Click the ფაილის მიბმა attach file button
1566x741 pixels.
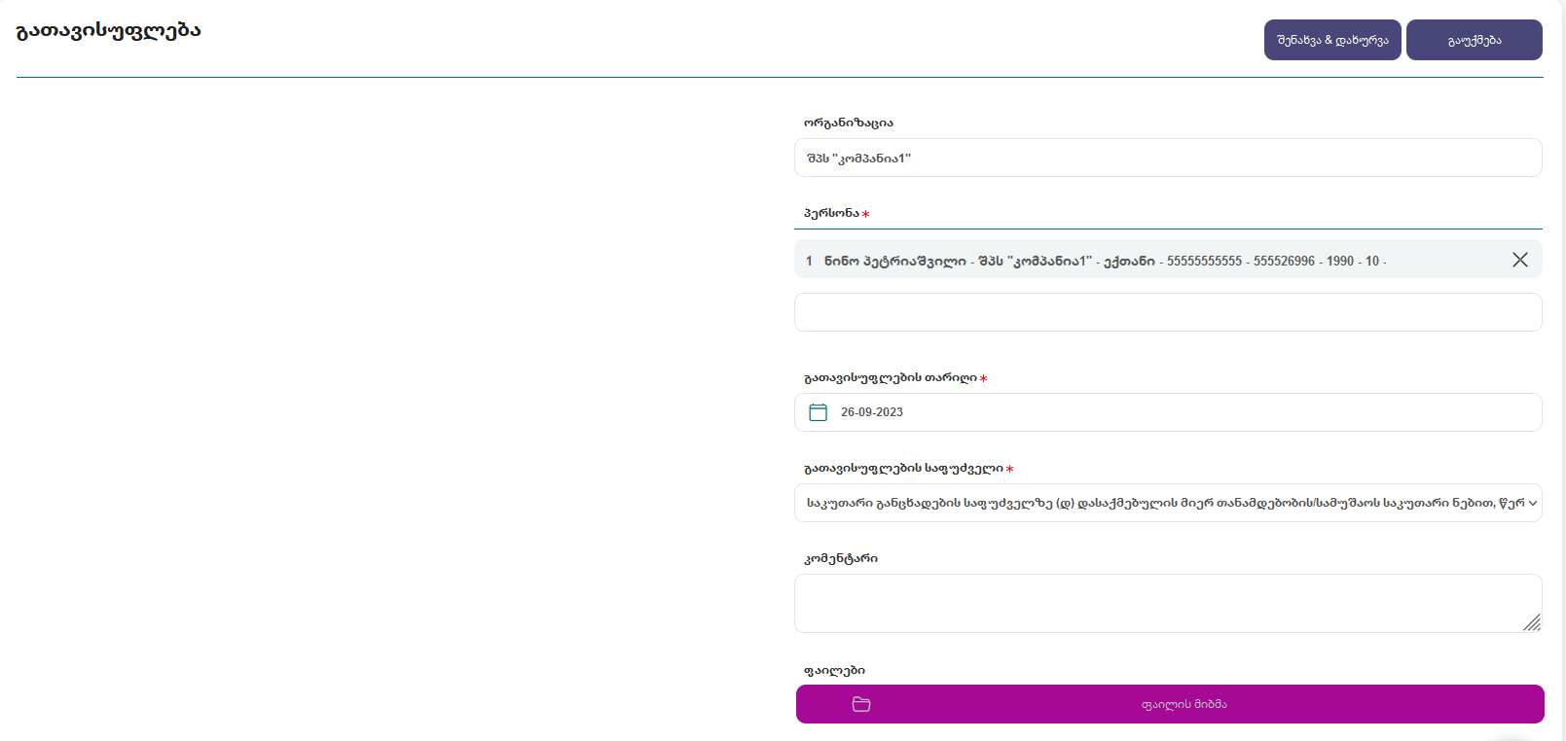click(x=1170, y=704)
